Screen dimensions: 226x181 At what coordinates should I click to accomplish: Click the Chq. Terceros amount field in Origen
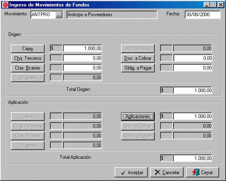coord(83,58)
